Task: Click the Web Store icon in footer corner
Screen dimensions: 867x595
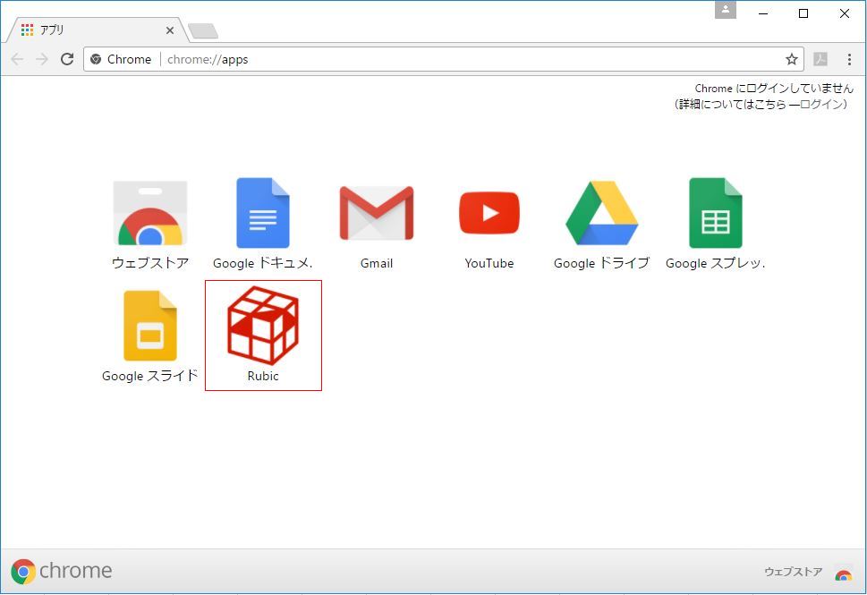Action: point(843,573)
